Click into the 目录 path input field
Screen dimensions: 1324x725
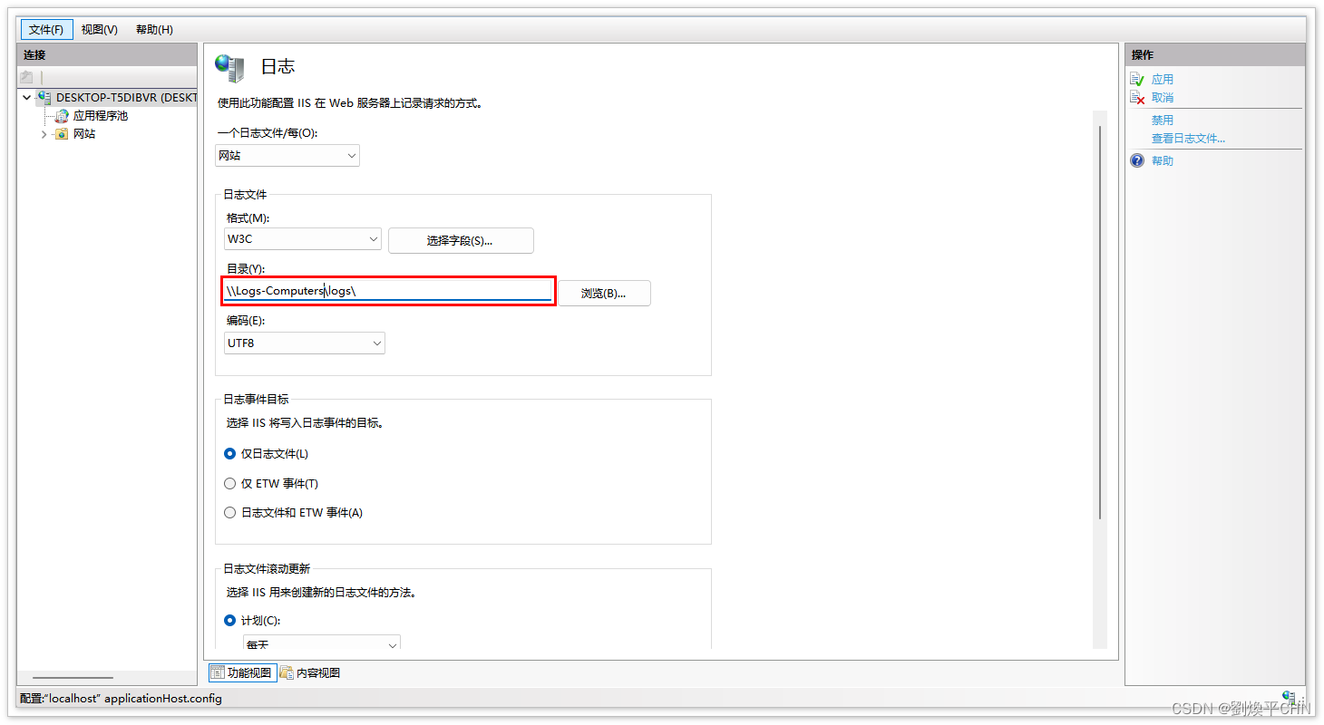pos(387,291)
